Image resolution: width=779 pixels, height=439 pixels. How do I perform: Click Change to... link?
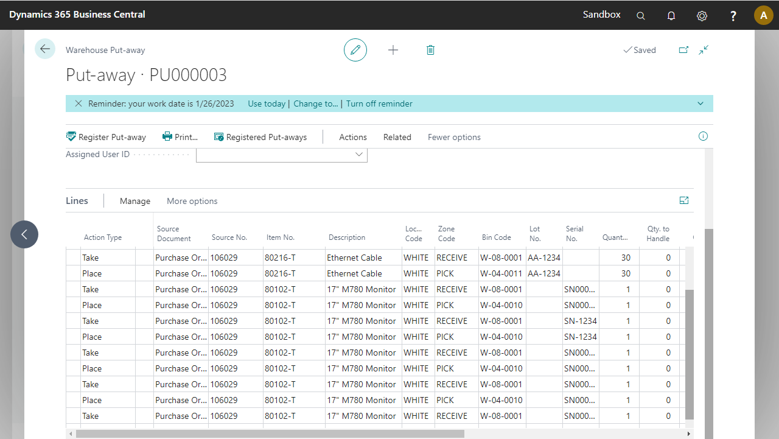(x=316, y=104)
